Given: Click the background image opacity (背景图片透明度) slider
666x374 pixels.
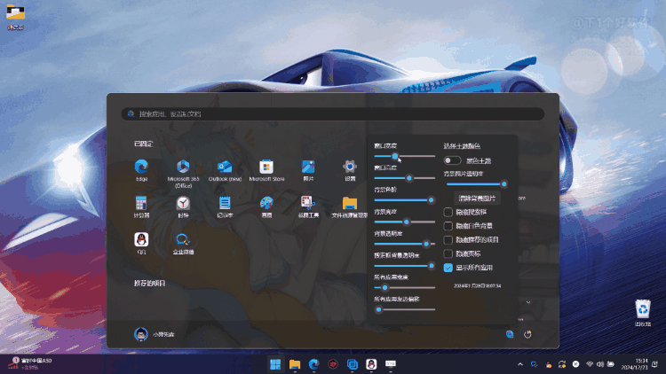Looking at the screenshot, I should point(475,183).
